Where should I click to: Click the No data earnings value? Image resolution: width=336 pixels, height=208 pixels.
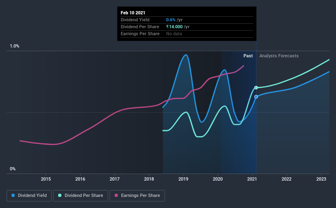[x=174, y=34]
